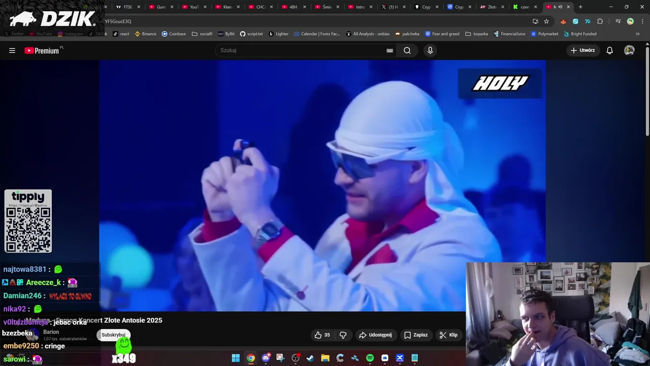Open Chrome from the taskbar
This screenshot has width=650, height=366.
pos(251,358)
